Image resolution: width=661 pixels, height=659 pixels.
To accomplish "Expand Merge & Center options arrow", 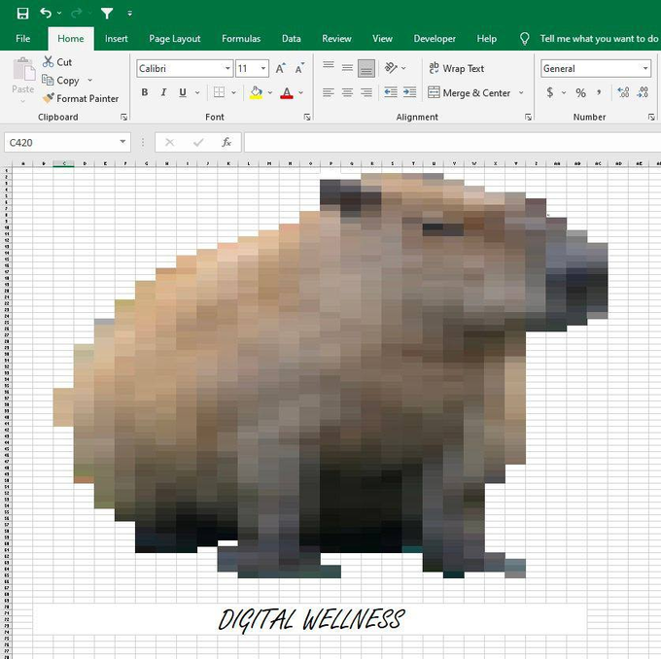I will pyautogui.click(x=521, y=92).
